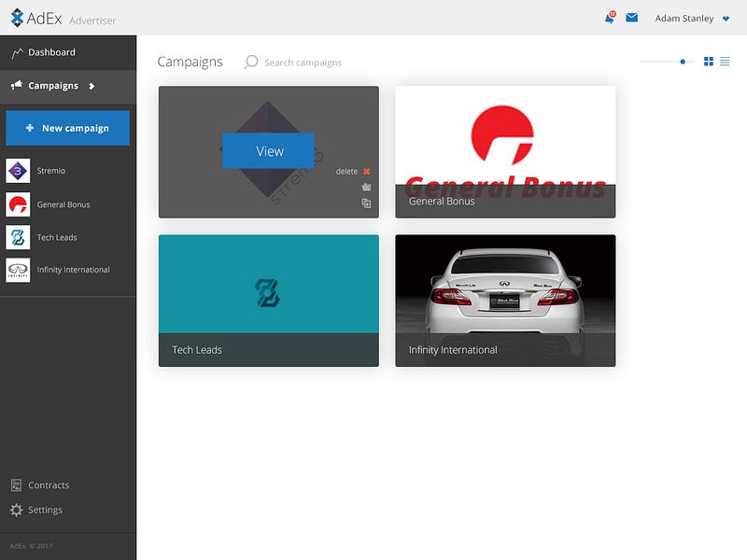Select Infinity International logo in the sidebar list

[18, 270]
